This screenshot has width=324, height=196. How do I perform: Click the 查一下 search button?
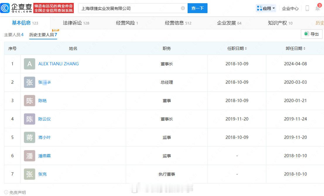pos(198,8)
